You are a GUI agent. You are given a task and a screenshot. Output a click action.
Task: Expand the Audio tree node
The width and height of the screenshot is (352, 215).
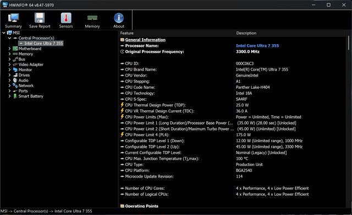[9, 80]
